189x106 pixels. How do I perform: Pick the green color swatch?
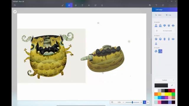[173, 94]
